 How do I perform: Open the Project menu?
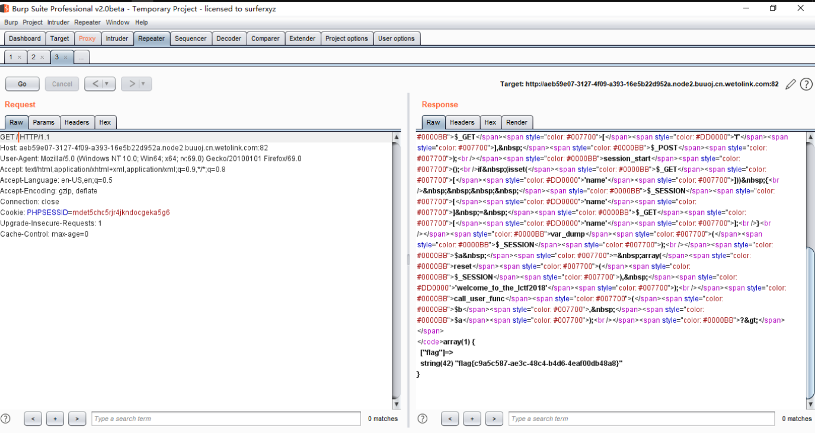pyautogui.click(x=33, y=23)
